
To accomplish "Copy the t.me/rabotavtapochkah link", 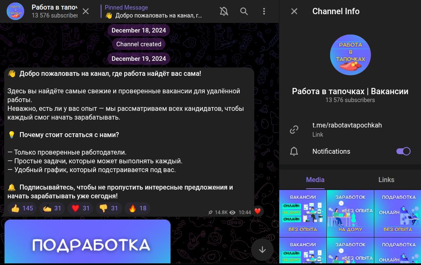I will pos(347,125).
